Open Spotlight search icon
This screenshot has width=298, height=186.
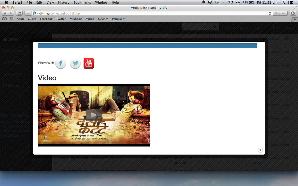(283, 2)
